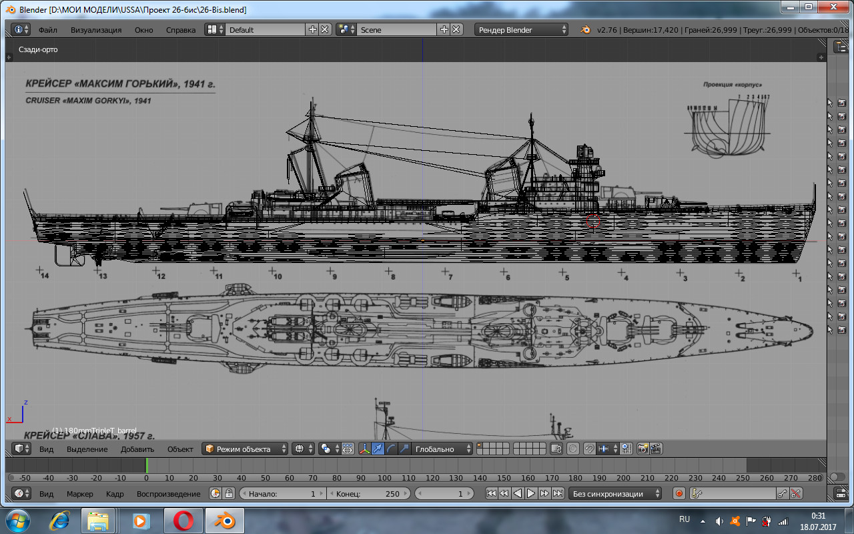Screen dimensions: 854x534
Task: Click the Конец end frame field
Action: pyautogui.click(x=368, y=493)
